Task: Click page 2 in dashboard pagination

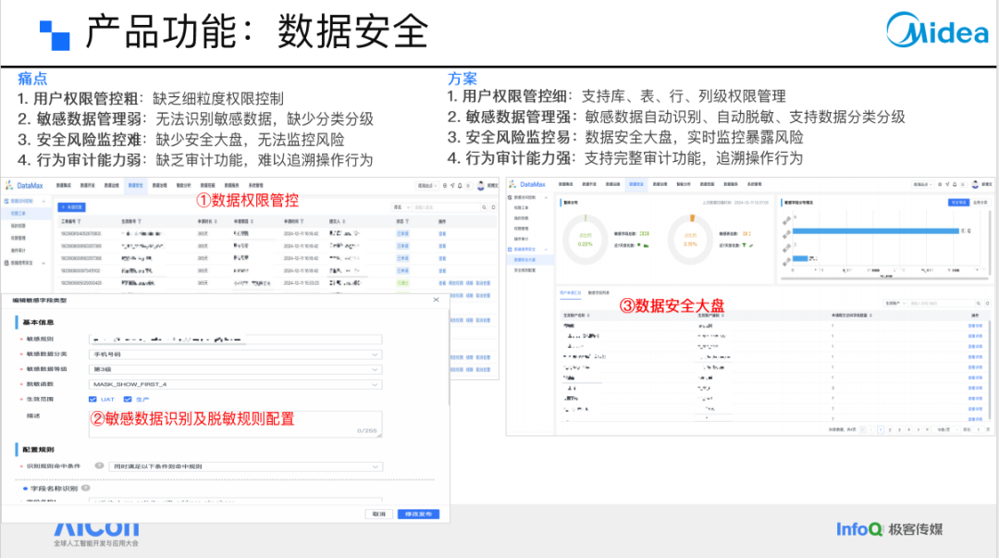Action: pos(890,429)
